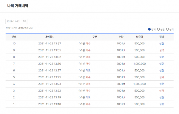Click the 실현 result in row 7
The image size is (179, 114).
(162, 64)
